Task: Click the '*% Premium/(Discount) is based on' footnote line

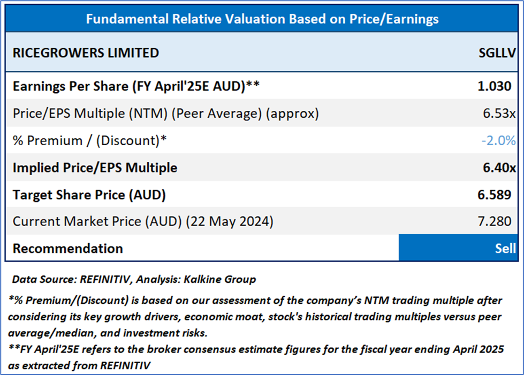Action: (255, 301)
